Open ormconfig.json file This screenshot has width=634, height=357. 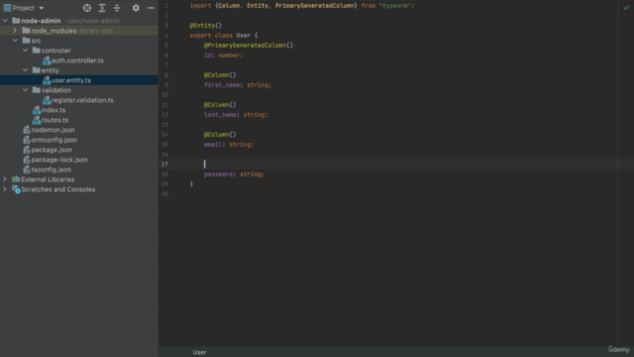(x=54, y=140)
